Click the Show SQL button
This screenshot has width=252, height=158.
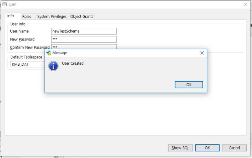tap(180, 148)
